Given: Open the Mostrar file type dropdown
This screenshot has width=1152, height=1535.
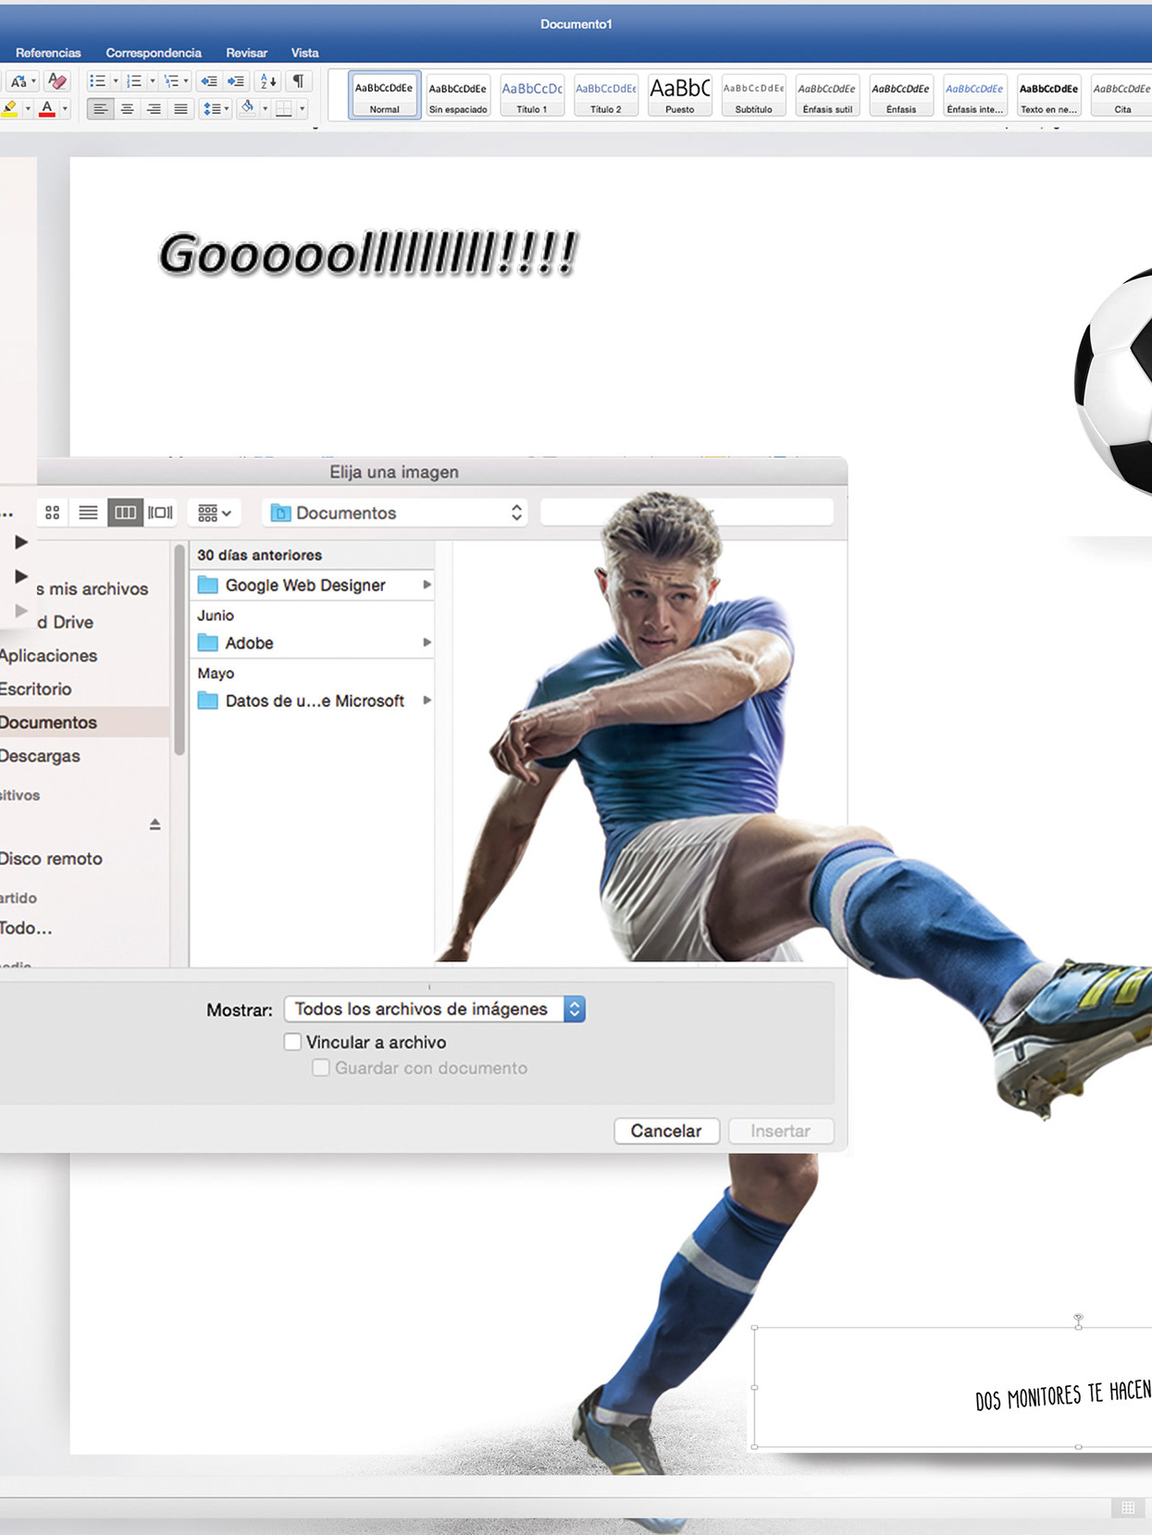Looking at the screenshot, I should pos(435,1009).
